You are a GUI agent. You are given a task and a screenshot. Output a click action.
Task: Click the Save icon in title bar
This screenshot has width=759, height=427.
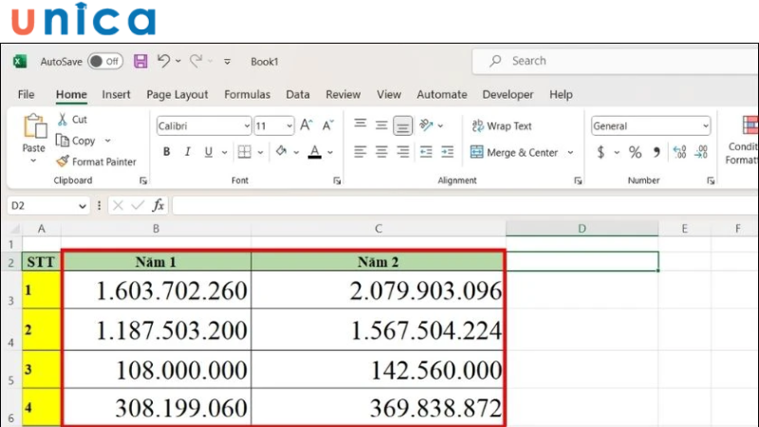pyautogui.click(x=140, y=61)
